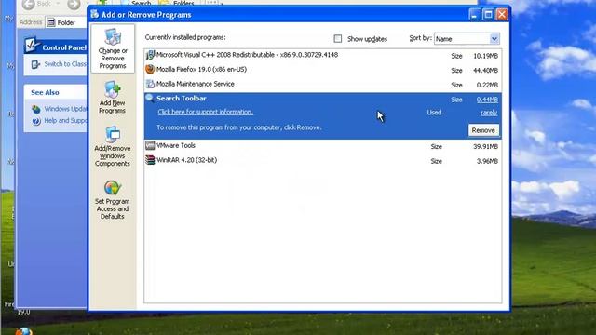The image size is (596, 335).
Task: Click the Mozilla Firefox 19.0 program icon
Action: pyautogui.click(x=150, y=70)
